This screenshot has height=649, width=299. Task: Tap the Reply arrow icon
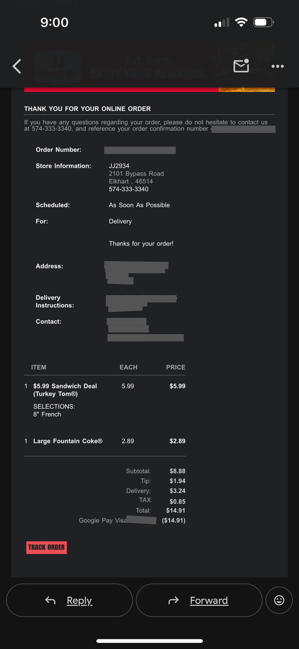tap(50, 600)
